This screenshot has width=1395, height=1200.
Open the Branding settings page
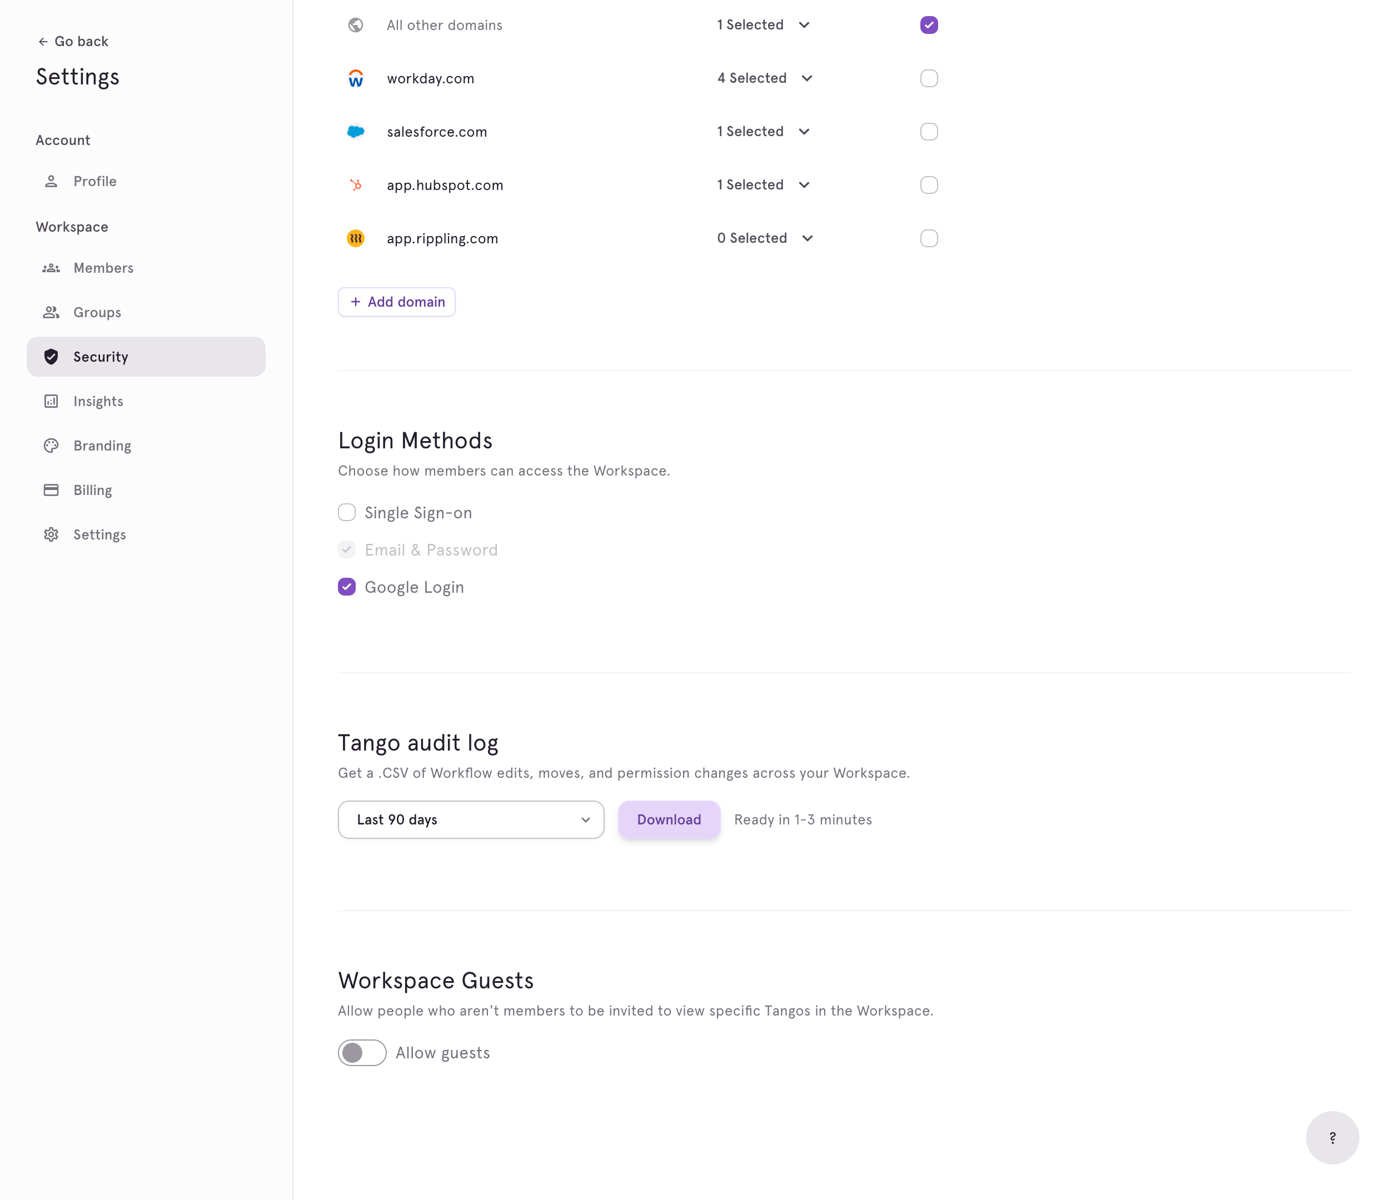click(x=146, y=446)
